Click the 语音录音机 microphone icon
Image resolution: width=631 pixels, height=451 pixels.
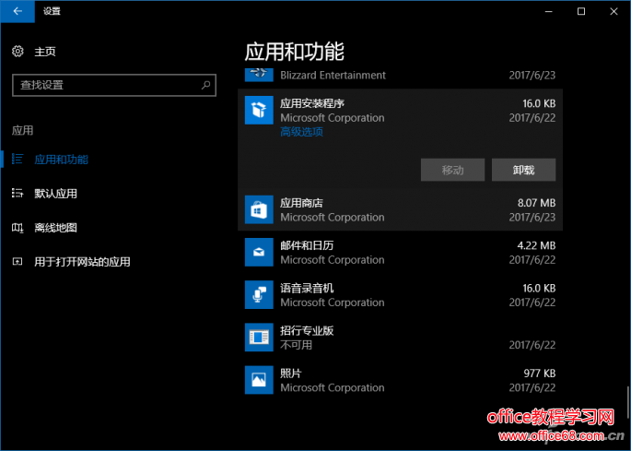259,295
